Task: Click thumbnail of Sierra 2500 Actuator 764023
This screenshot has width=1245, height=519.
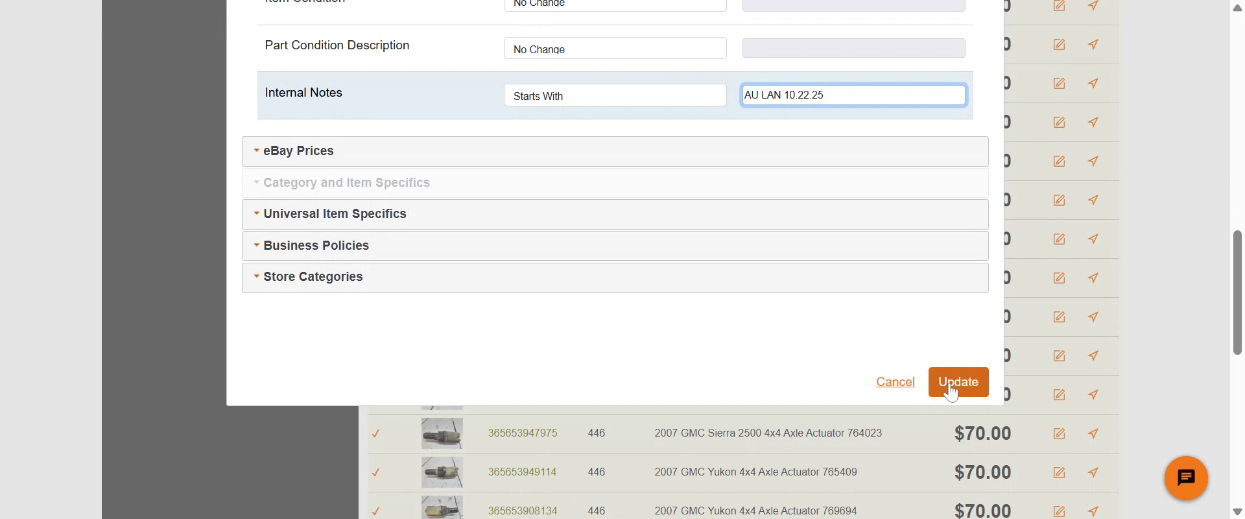Action: pos(442,433)
